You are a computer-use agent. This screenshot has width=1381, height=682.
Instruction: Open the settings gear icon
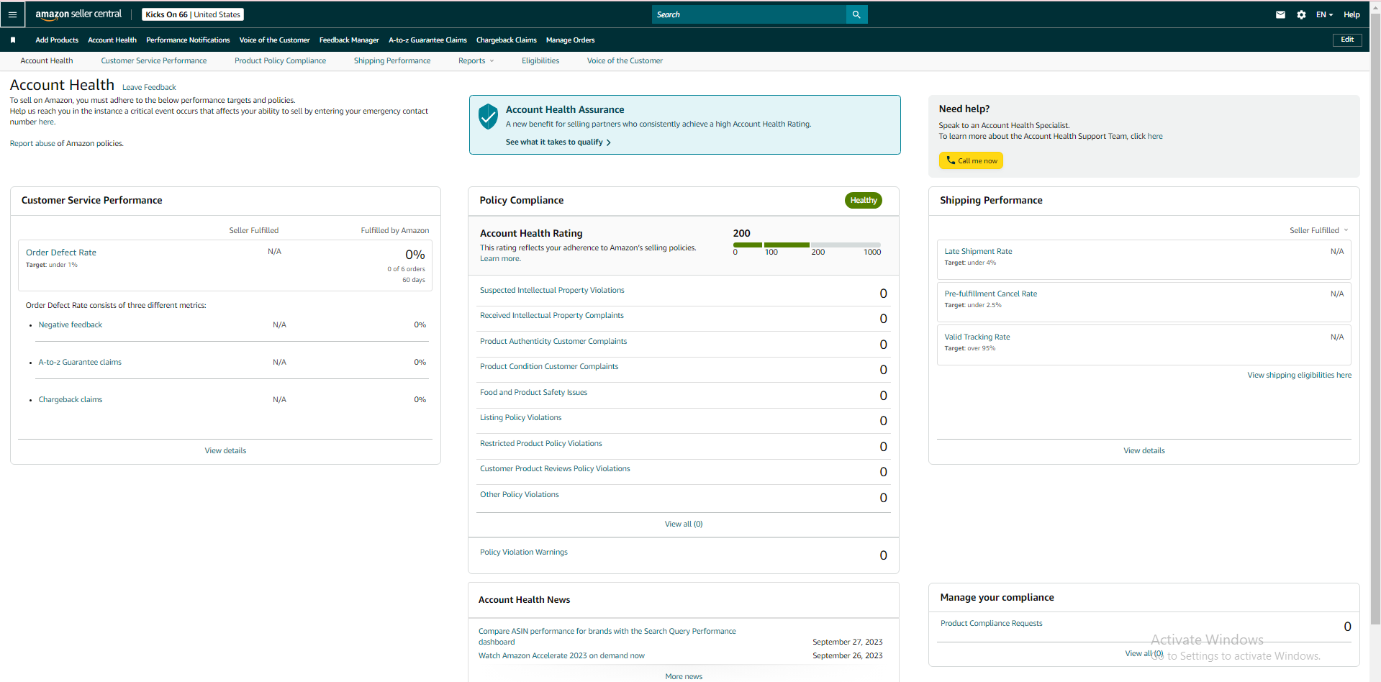coord(1301,14)
